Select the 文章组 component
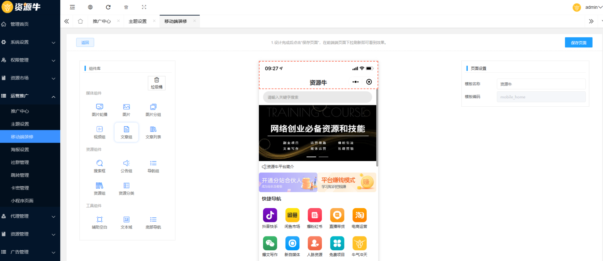 pos(126,132)
